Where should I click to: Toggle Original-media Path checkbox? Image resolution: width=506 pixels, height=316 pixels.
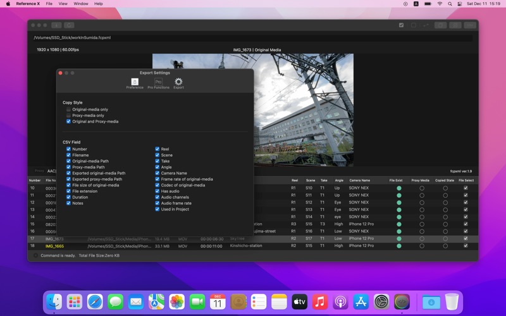(68, 161)
